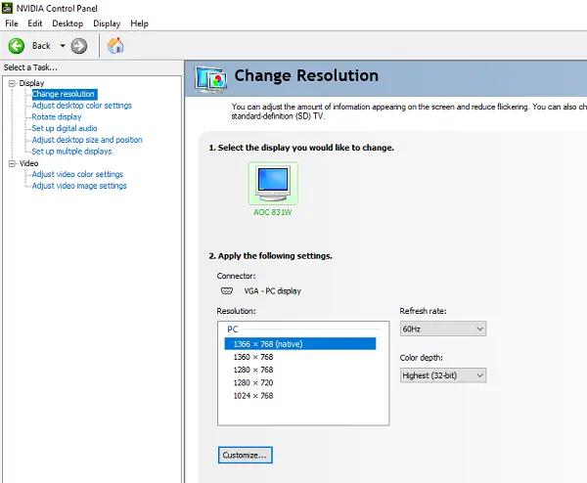587x483 pixels.
Task: Open the File menu
Action: point(11,23)
